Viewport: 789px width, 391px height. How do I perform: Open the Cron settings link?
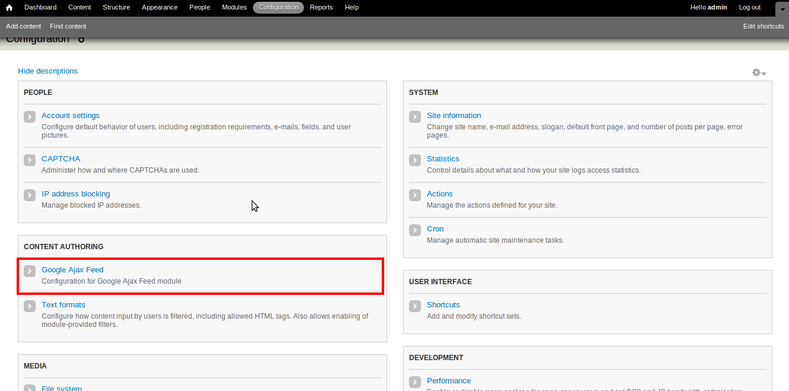[x=435, y=229]
